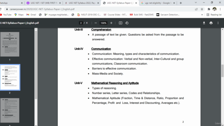Open the mypage.meghbelab bookmark
This screenshot has height=126, width=224.
pos(57,15)
